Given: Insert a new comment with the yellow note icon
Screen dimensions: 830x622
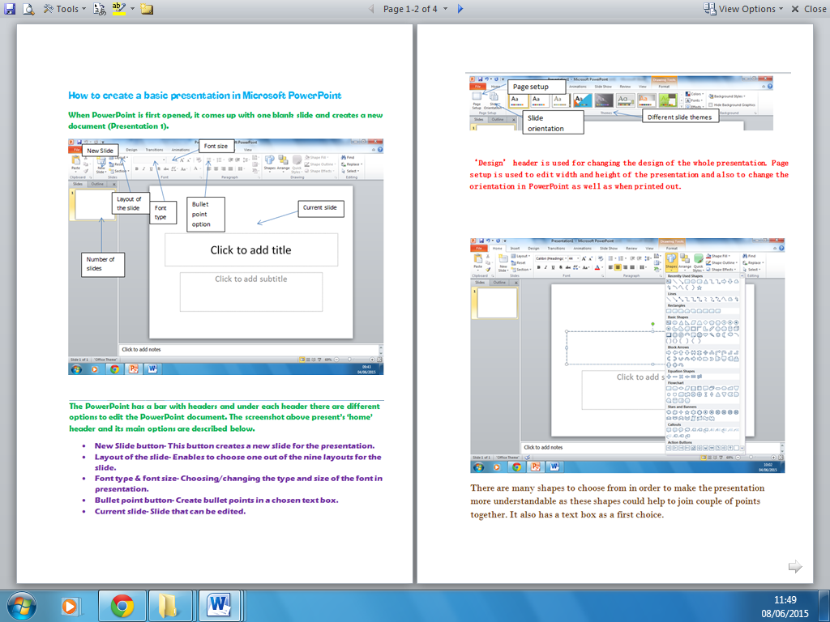Looking at the screenshot, I should pos(147,8).
